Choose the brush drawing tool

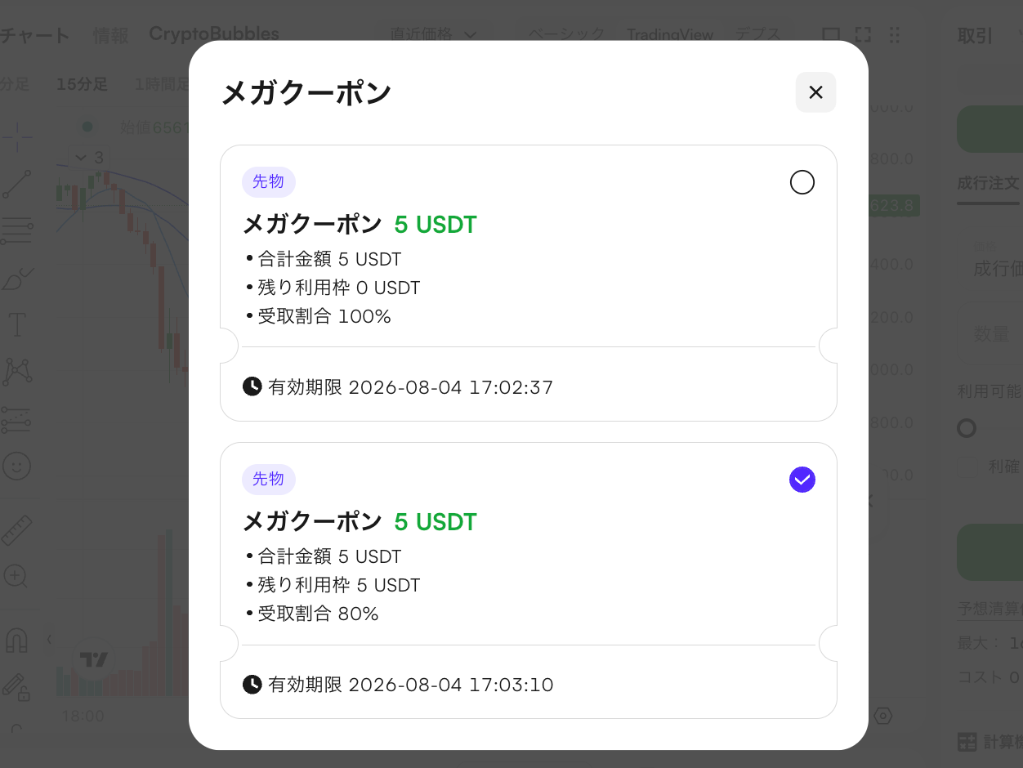pyautogui.click(x=16, y=279)
